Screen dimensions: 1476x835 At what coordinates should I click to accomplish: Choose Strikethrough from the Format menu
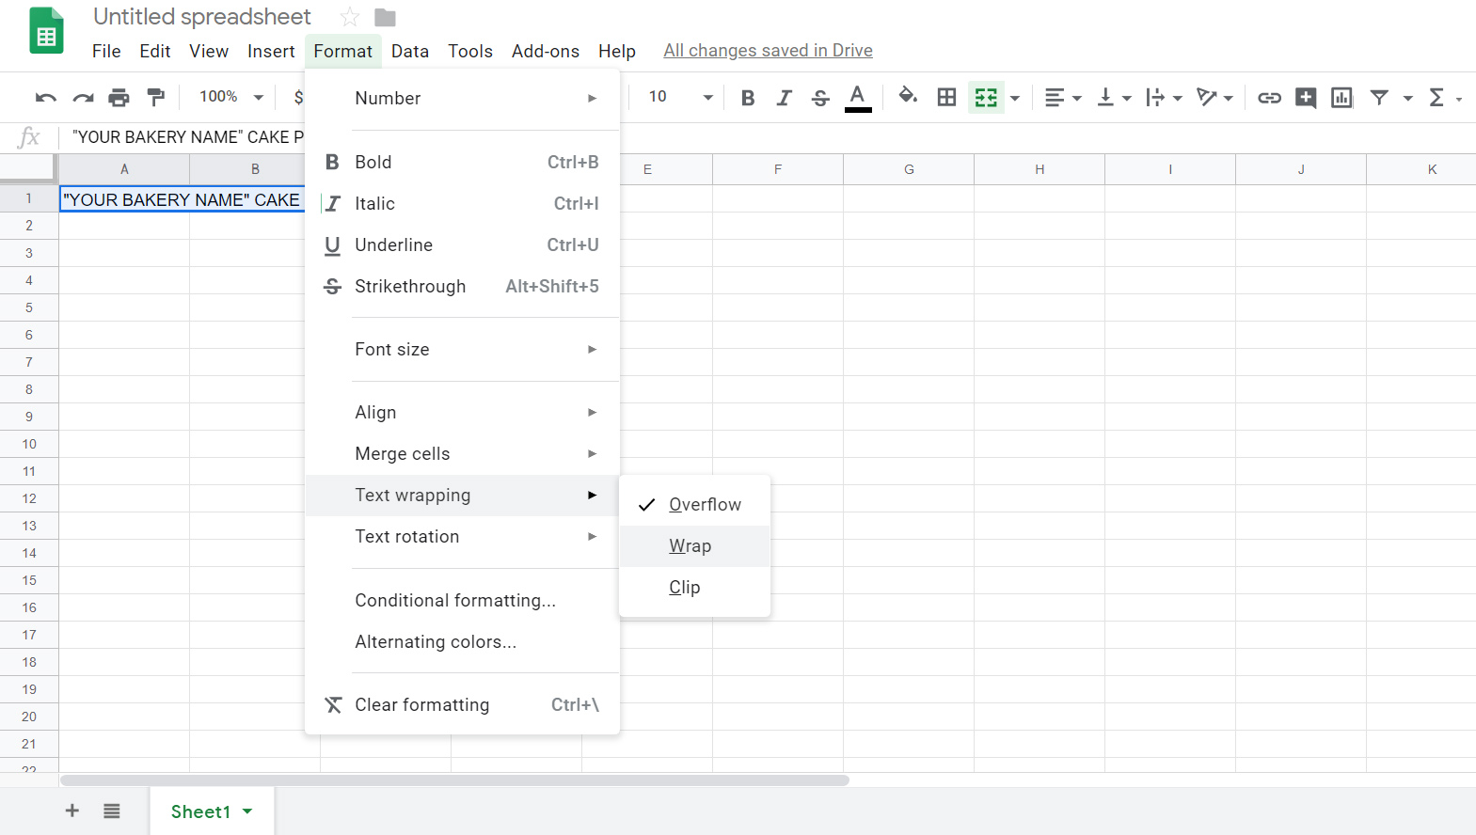[462, 286]
